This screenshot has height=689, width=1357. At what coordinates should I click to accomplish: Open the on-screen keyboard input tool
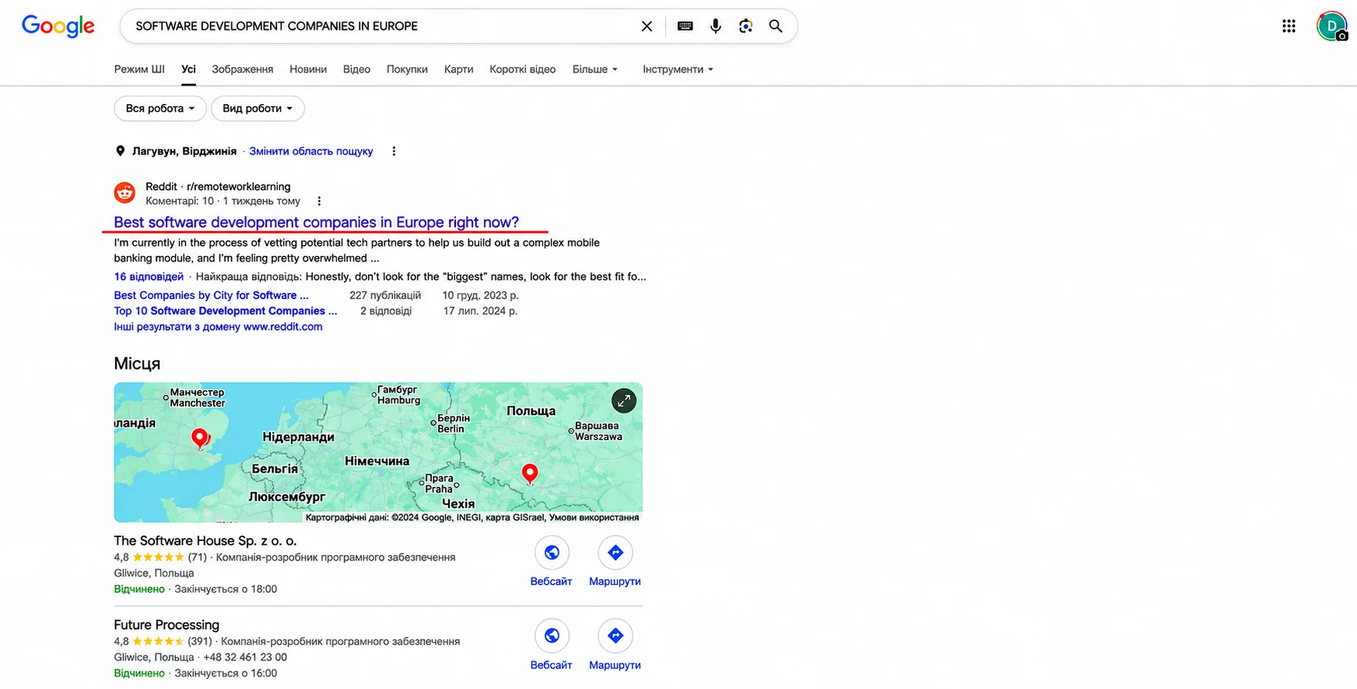685,26
